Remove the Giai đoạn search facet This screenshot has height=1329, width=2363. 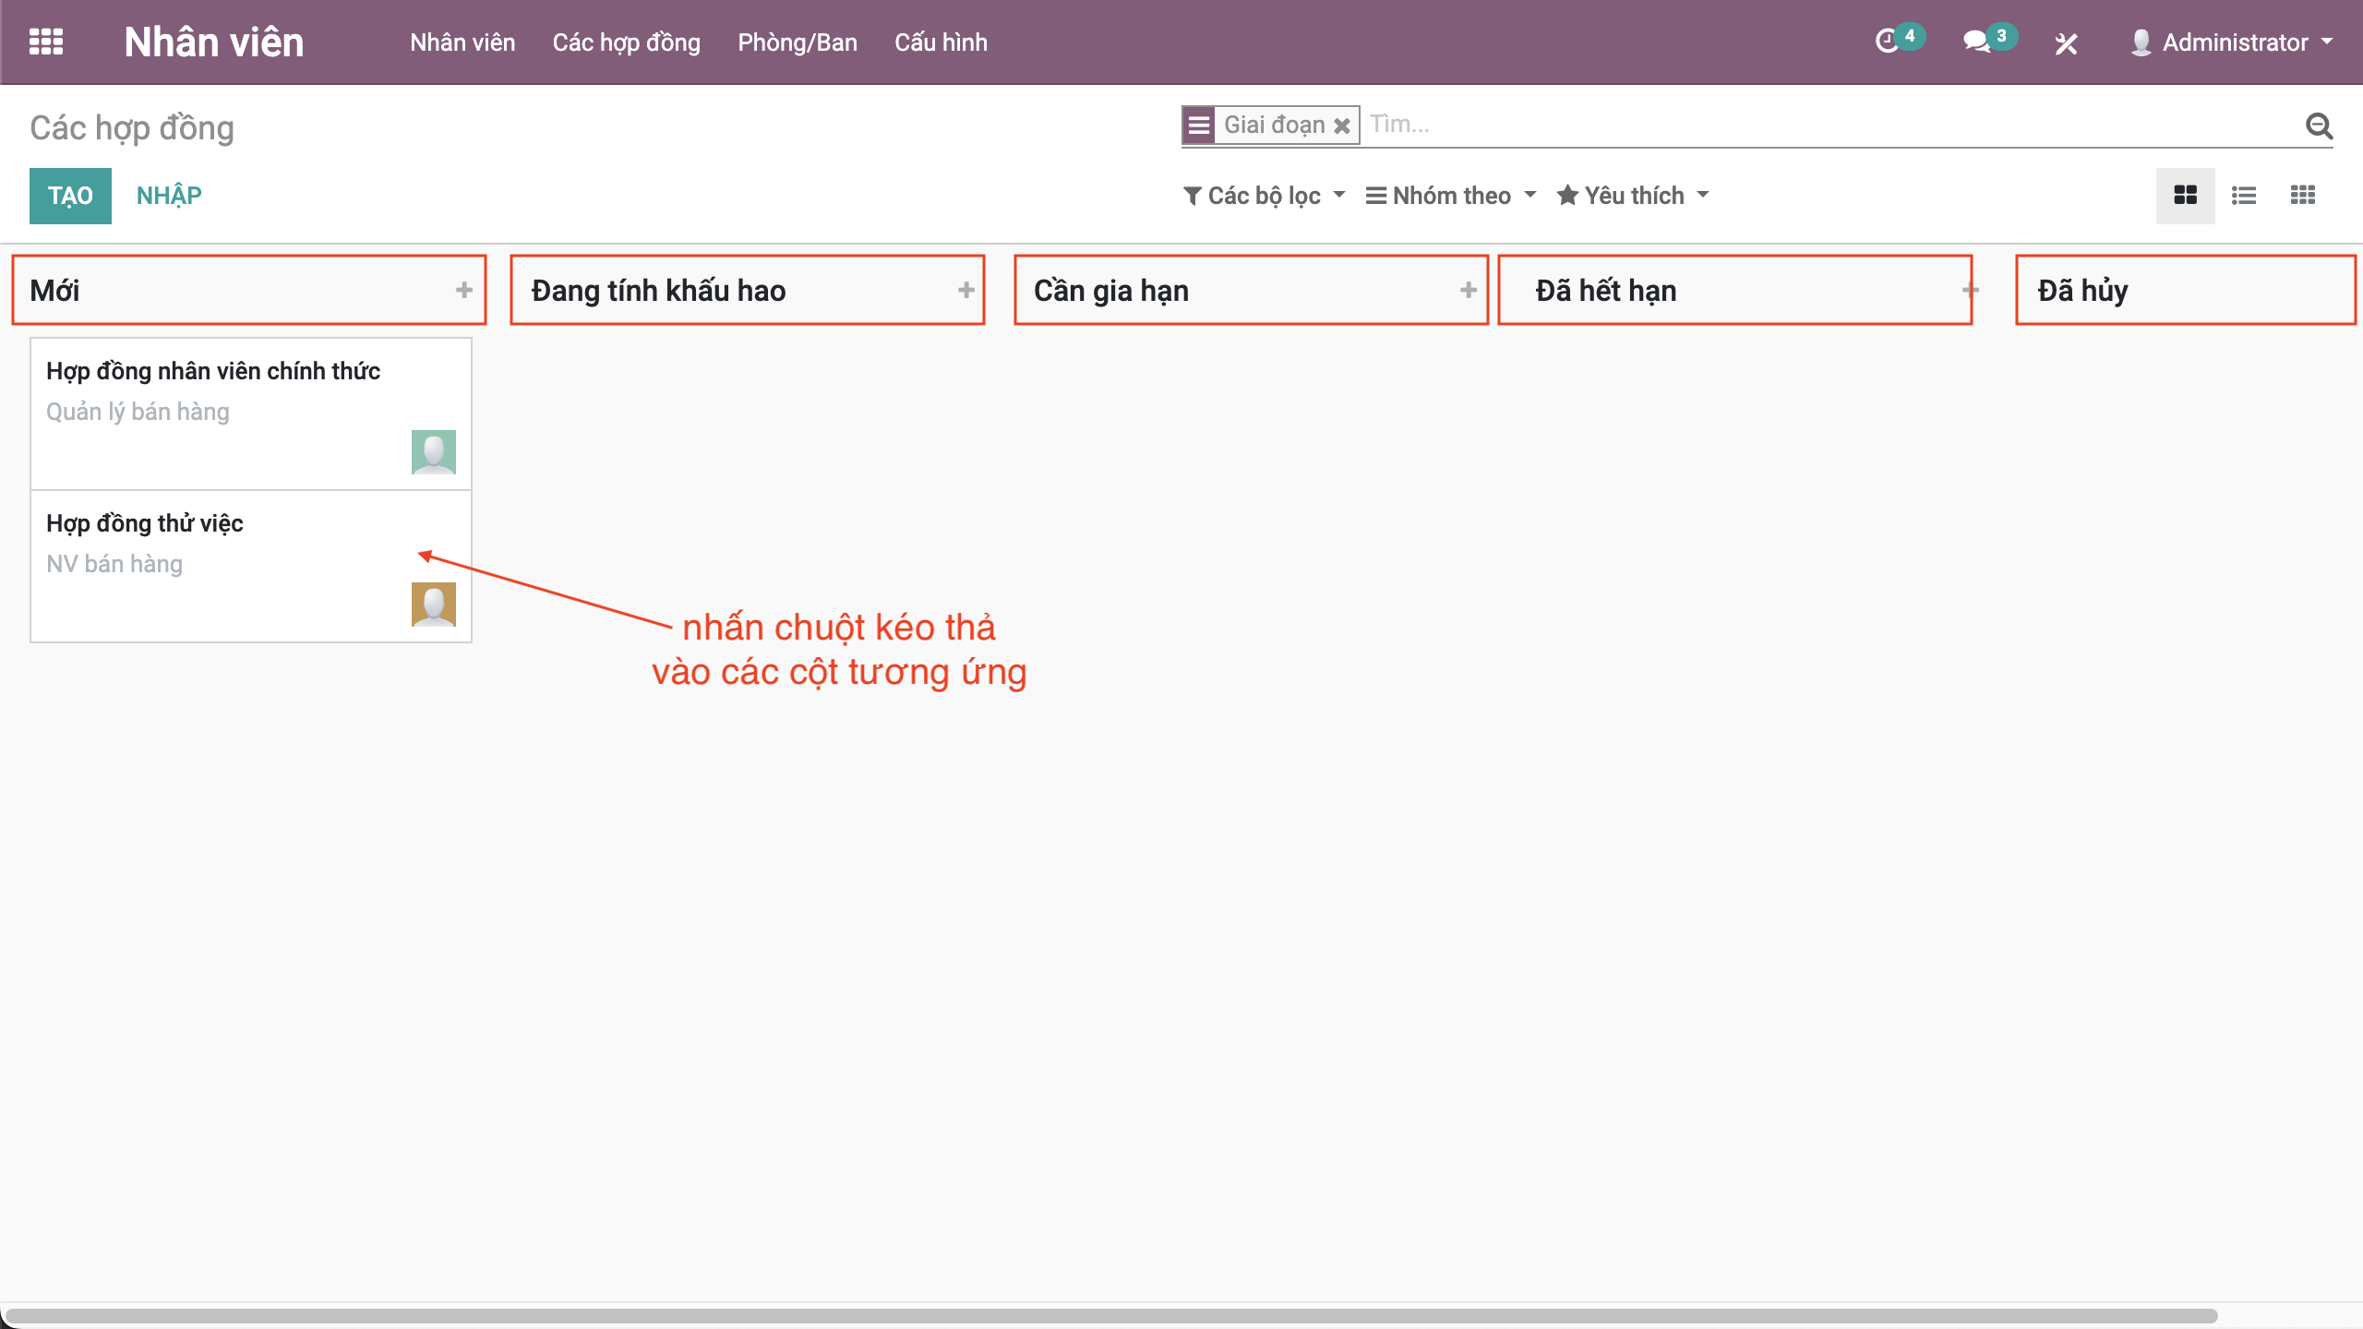click(x=1342, y=126)
